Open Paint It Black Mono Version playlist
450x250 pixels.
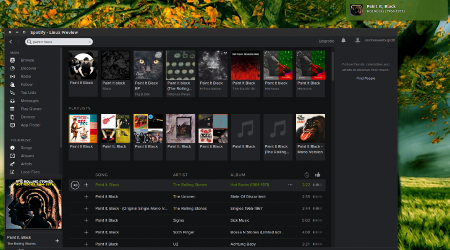click(310, 137)
